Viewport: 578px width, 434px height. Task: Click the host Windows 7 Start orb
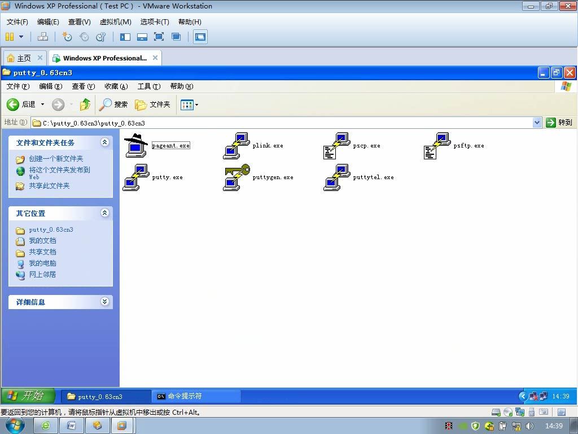(15, 426)
